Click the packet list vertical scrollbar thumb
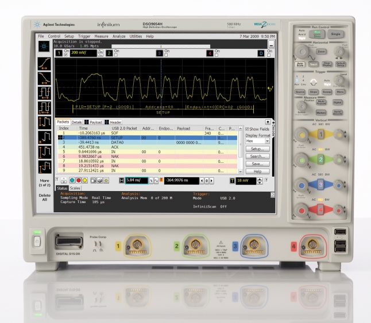Viewport: 371px width, 323px height. (241, 144)
